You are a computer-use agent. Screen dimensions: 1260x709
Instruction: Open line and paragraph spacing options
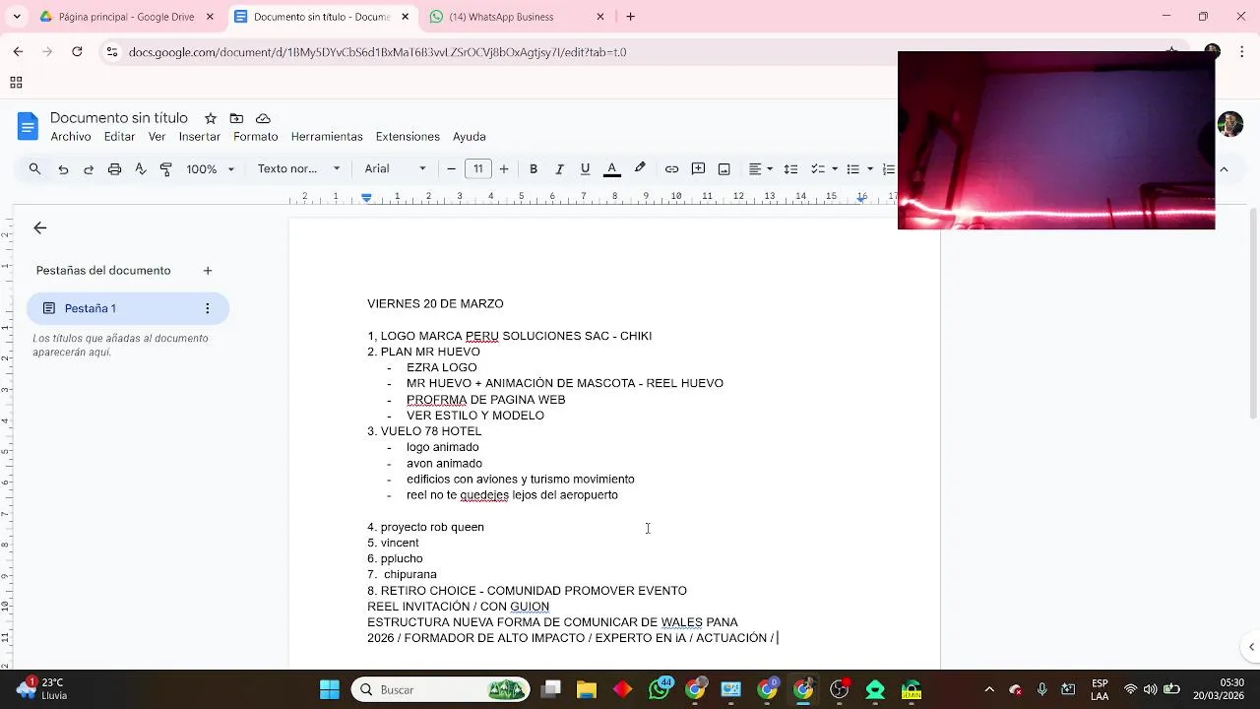pyautogui.click(x=790, y=169)
